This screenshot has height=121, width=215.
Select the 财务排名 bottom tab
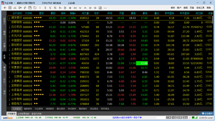coord(105,109)
